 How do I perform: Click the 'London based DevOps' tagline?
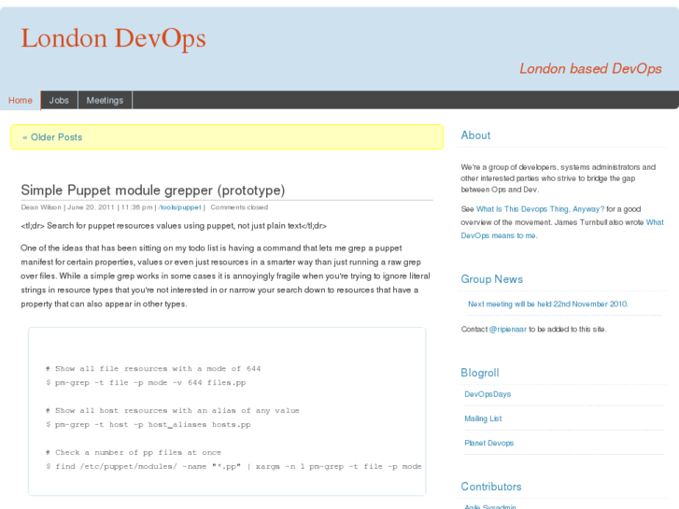coord(590,68)
